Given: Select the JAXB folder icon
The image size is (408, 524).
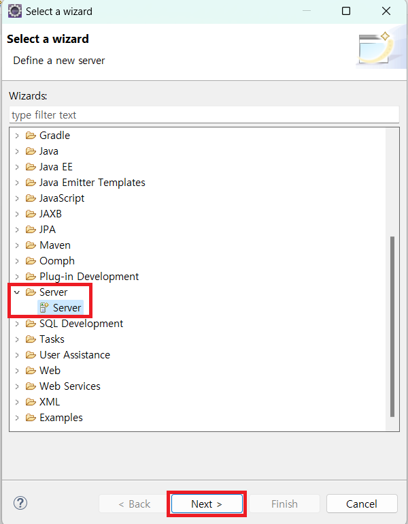Looking at the screenshot, I should pyautogui.click(x=31, y=214).
